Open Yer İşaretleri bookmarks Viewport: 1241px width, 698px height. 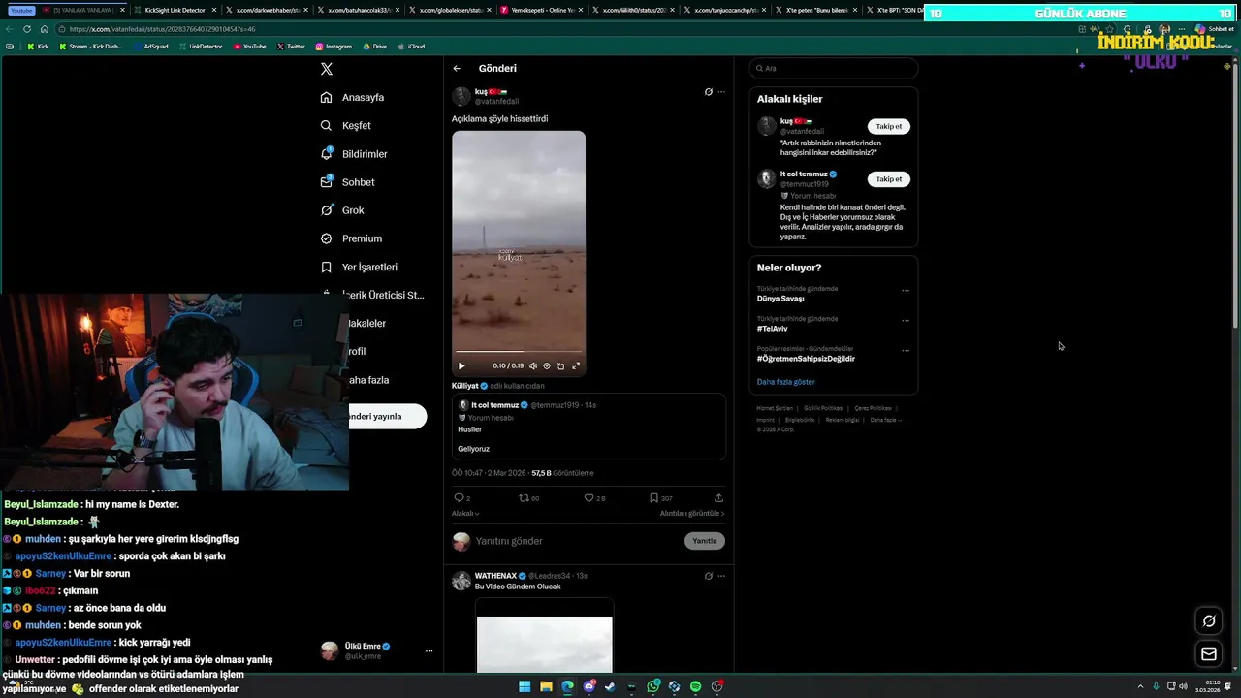(359, 267)
